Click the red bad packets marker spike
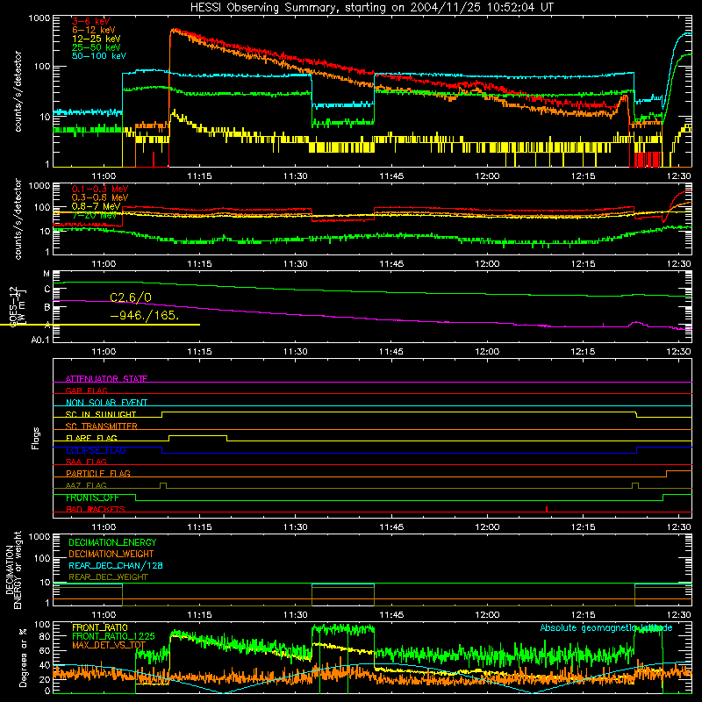 (x=547, y=509)
